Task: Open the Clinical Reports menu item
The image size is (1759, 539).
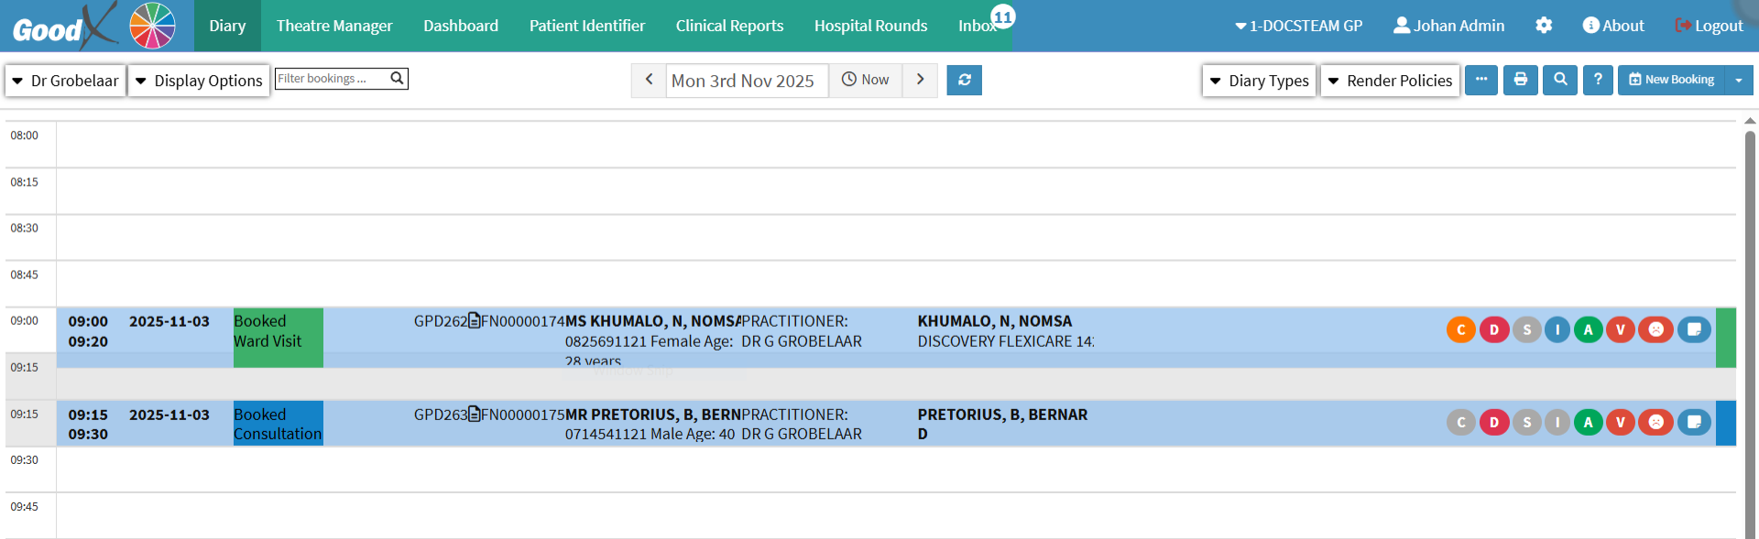Action: pyautogui.click(x=729, y=26)
